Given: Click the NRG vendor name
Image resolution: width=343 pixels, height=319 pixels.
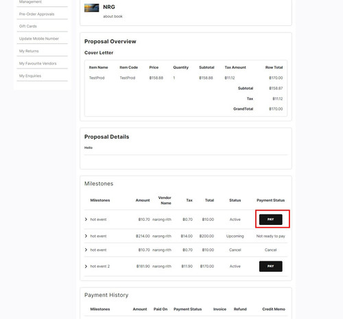Looking at the screenshot, I should (x=109, y=7).
